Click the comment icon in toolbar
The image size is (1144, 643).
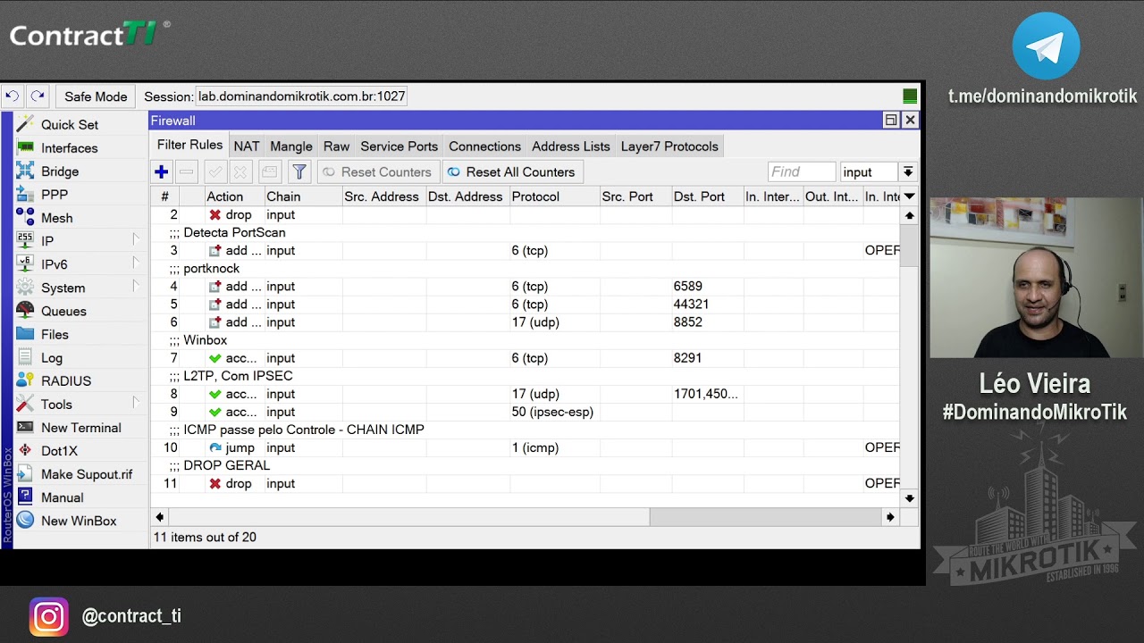(x=270, y=172)
